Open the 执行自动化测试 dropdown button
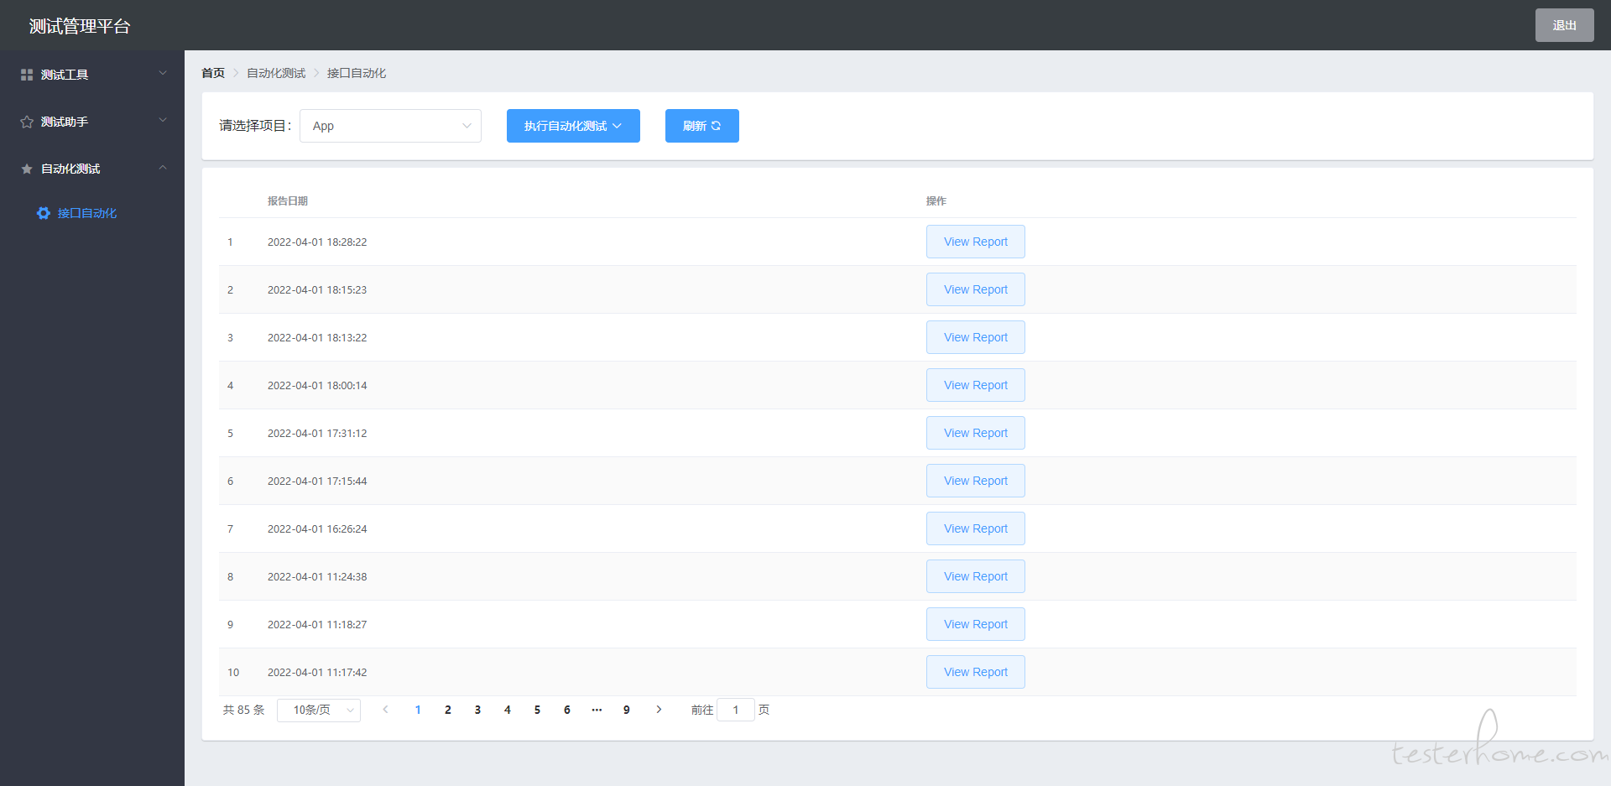This screenshot has width=1611, height=786. [x=573, y=126]
